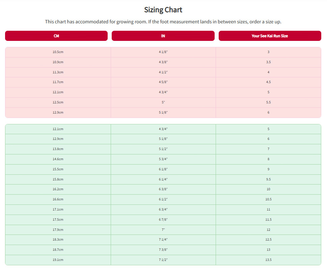The width and height of the screenshot is (327, 269).
Task: Click the 14.6cm cell
Action: [x=58, y=159]
